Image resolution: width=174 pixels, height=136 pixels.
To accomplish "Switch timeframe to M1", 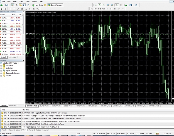I will point(92,9).
